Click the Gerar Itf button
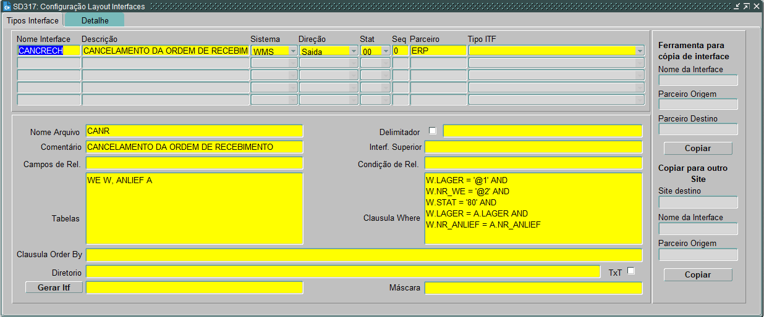The height and width of the screenshot is (317, 764). (x=54, y=287)
